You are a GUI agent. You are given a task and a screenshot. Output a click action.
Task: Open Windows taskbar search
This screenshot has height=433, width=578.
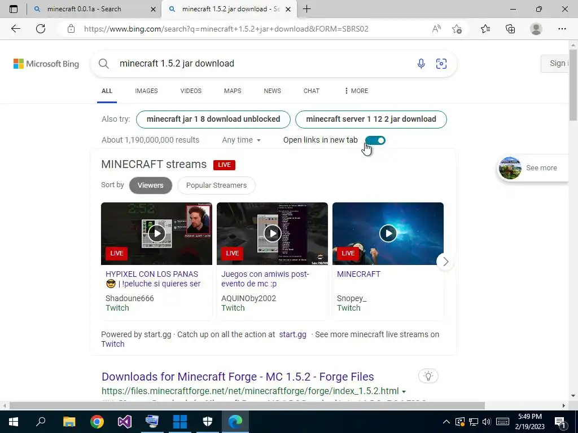click(x=41, y=422)
